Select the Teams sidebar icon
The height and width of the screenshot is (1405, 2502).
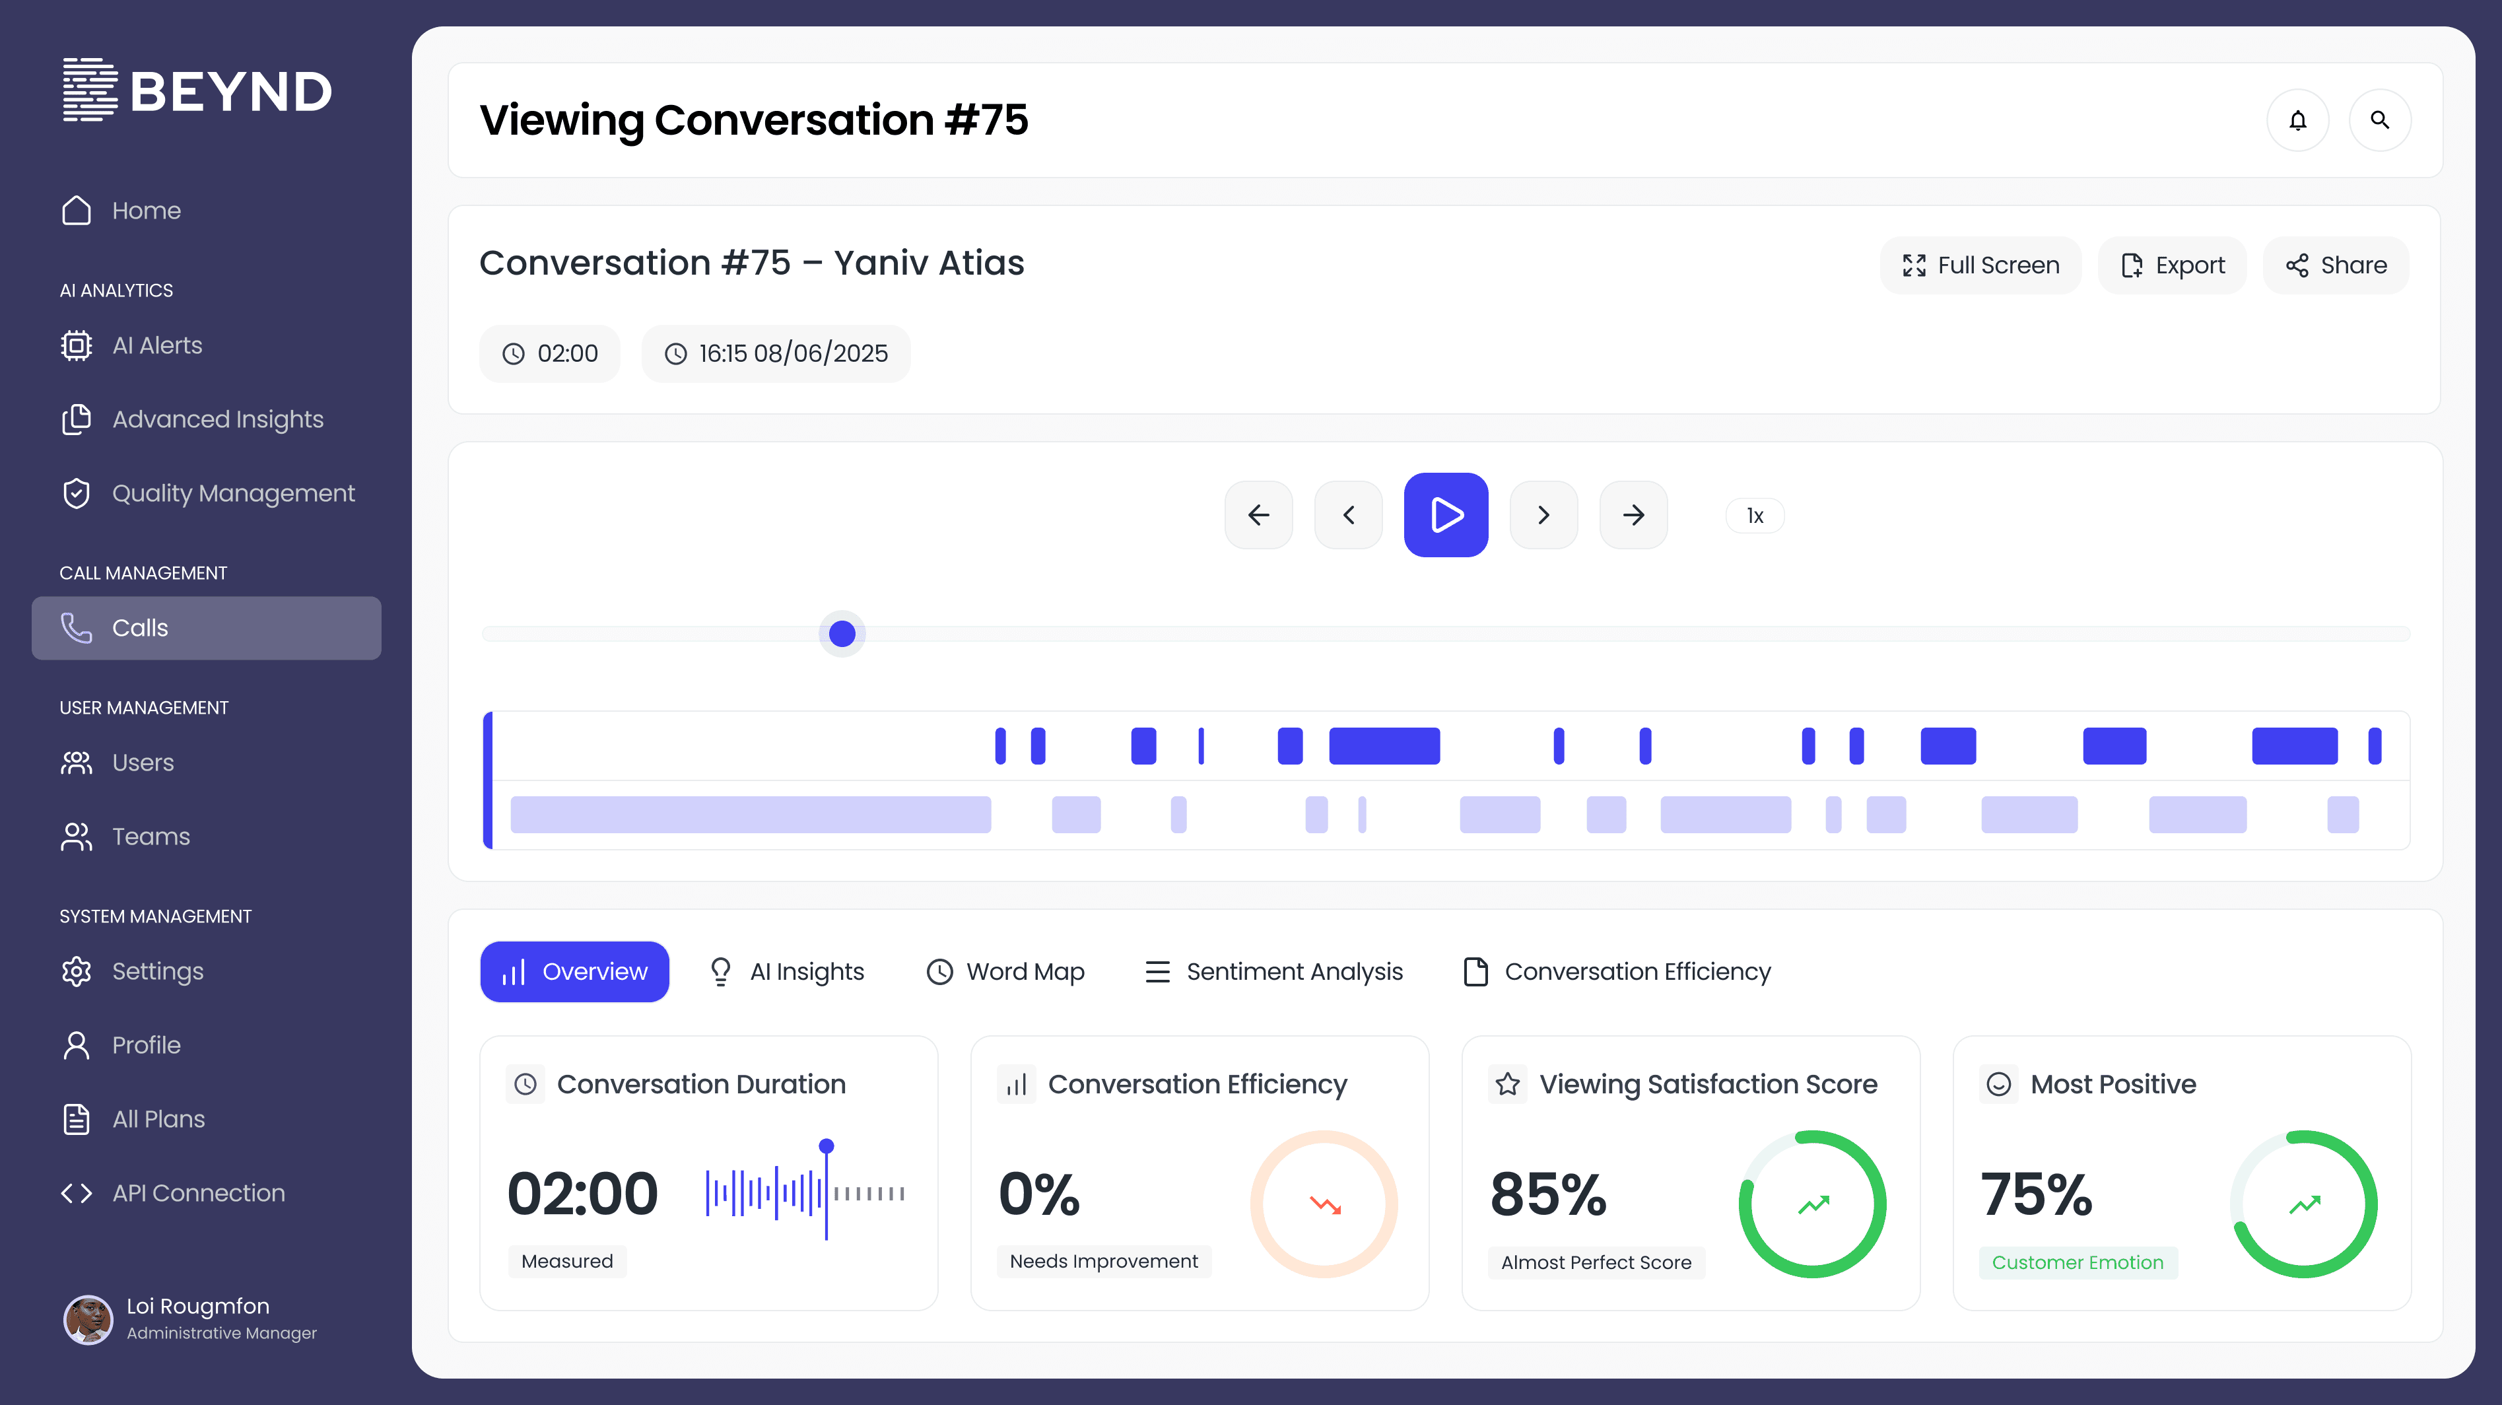coord(77,837)
